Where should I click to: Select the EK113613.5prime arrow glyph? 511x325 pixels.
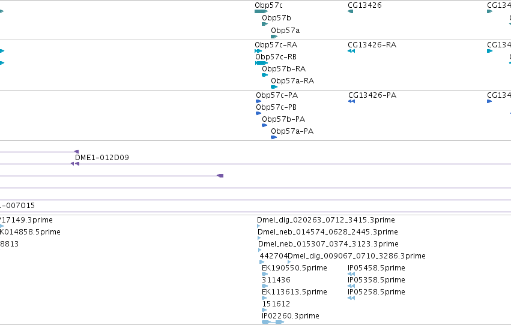pos(264,299)
